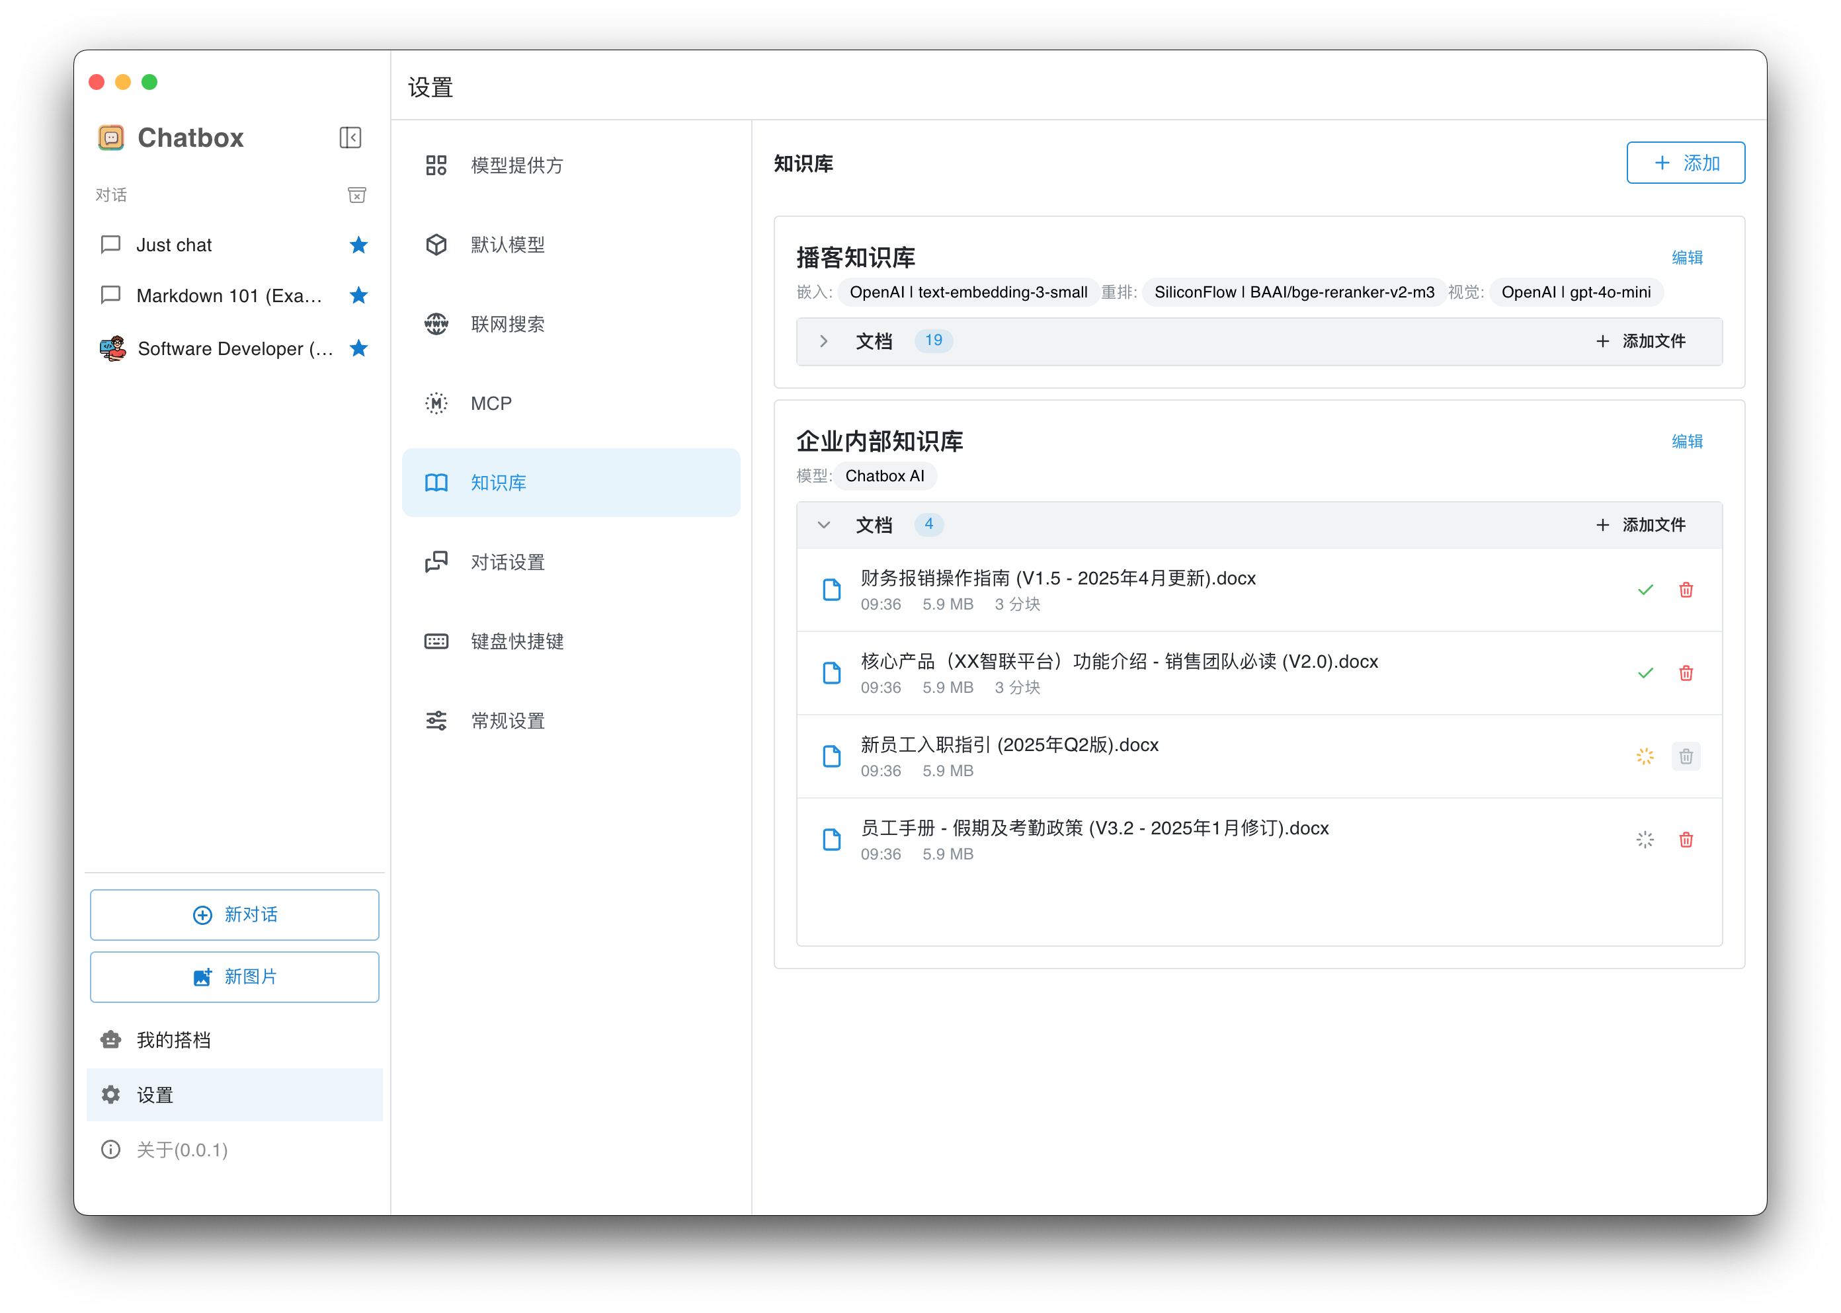This screenshot has width=1841, height=1313.
Task: Click the book icon for 知识库
Action: [436, 483]
